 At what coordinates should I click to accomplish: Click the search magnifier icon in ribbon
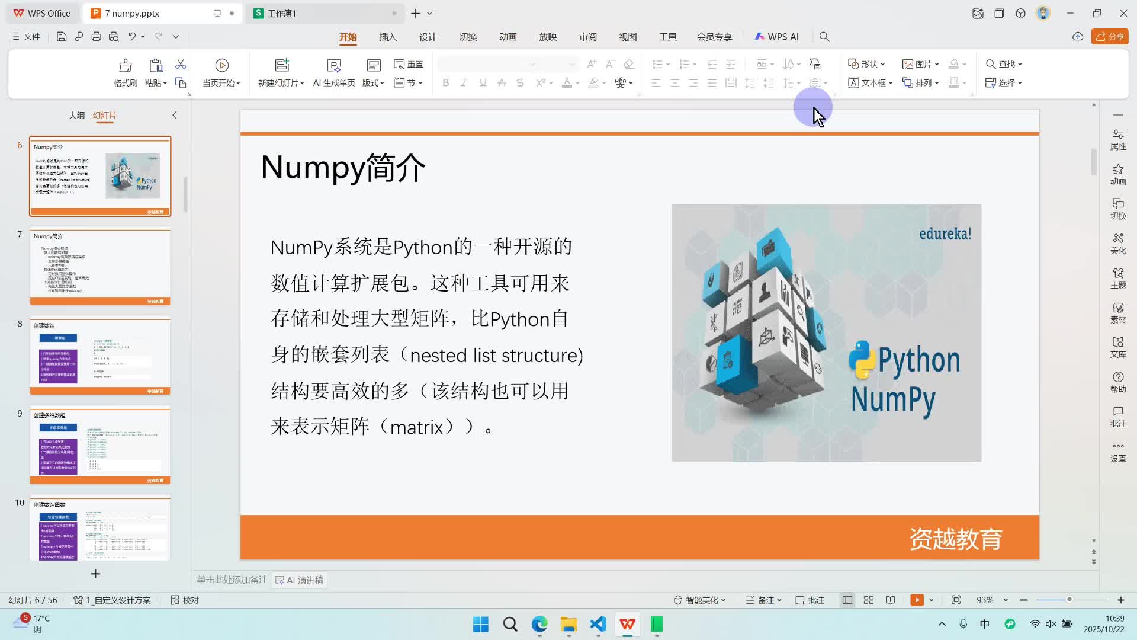coord(824,37)
